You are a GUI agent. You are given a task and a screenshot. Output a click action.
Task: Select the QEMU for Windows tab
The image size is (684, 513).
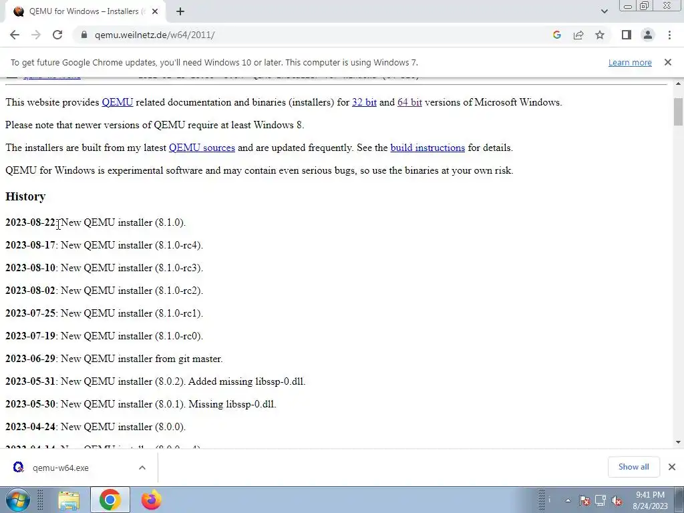click(85, 12)
